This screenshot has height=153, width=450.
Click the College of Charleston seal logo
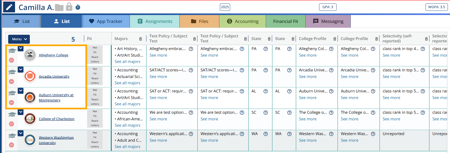[30, 119]
